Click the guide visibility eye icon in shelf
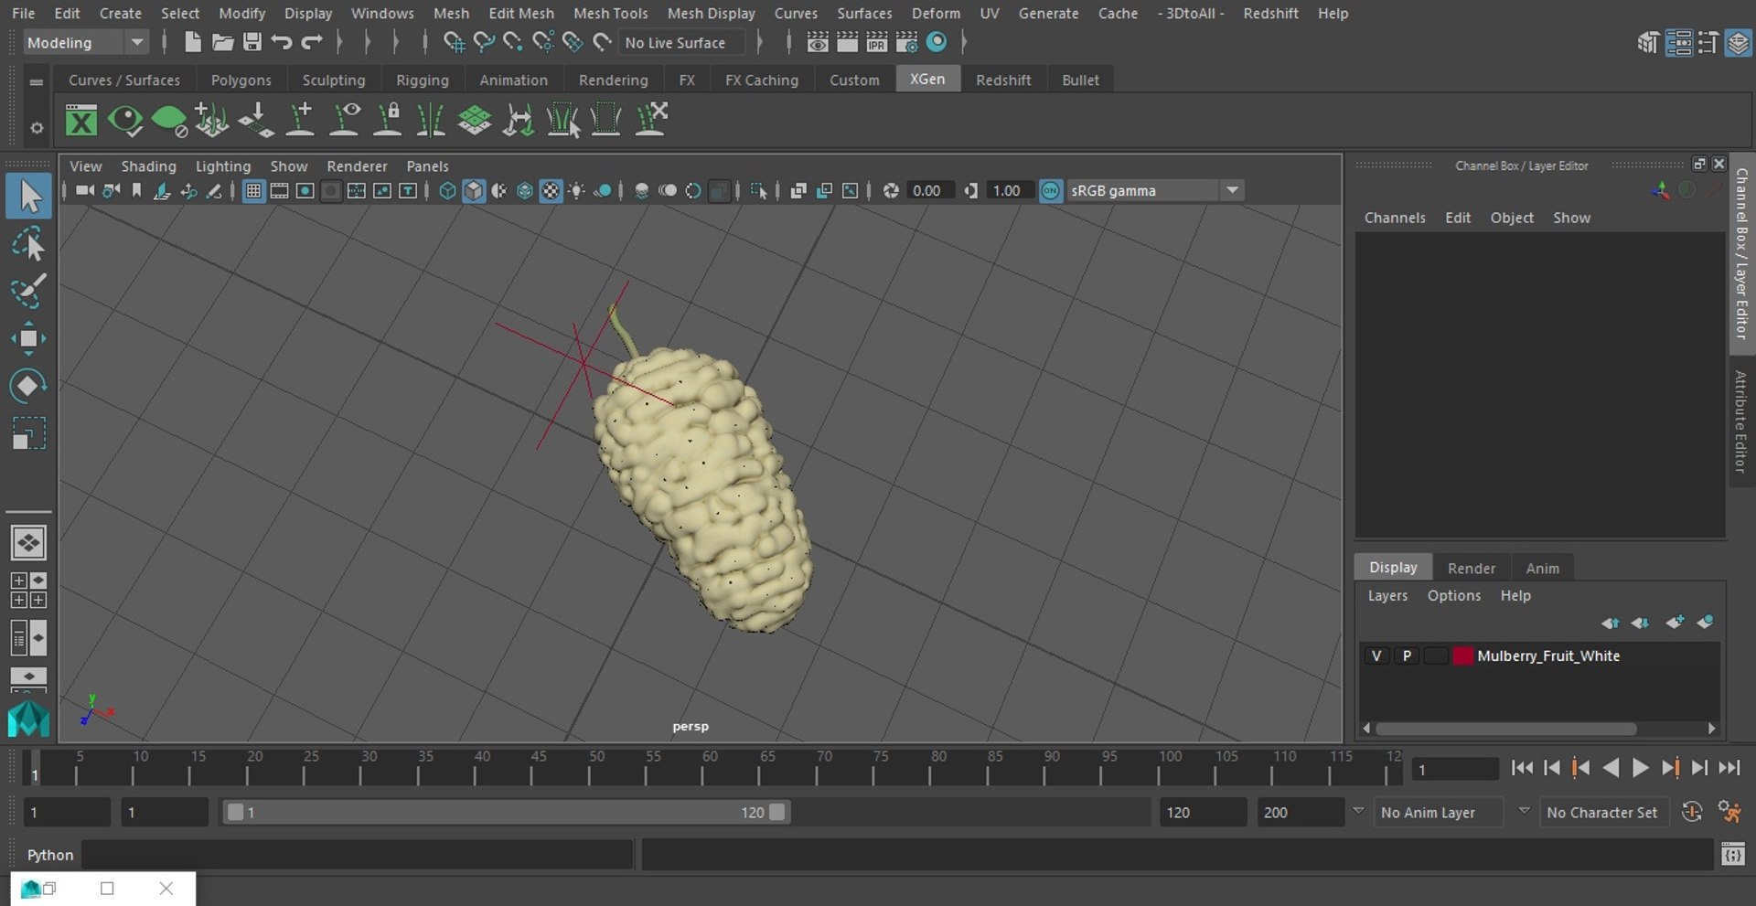Screen dimensions: 1756x906 [x=345, y=120]
